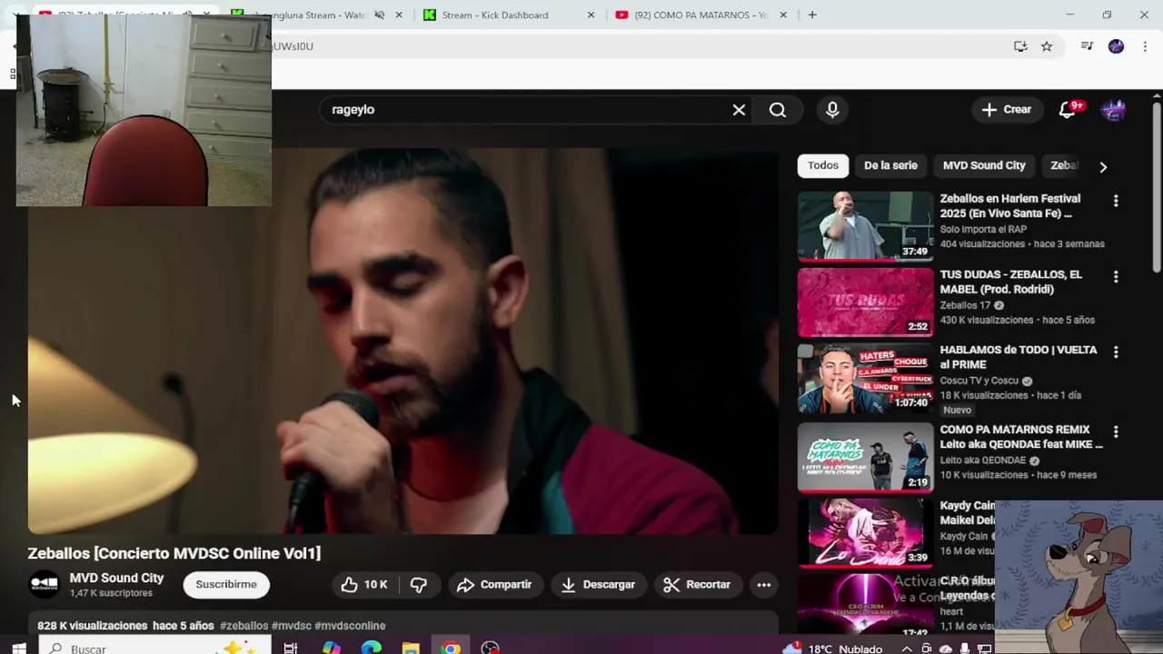Select the De la serie chip
Viewport: 1163px width, 654px height.
tap(890, 165)
